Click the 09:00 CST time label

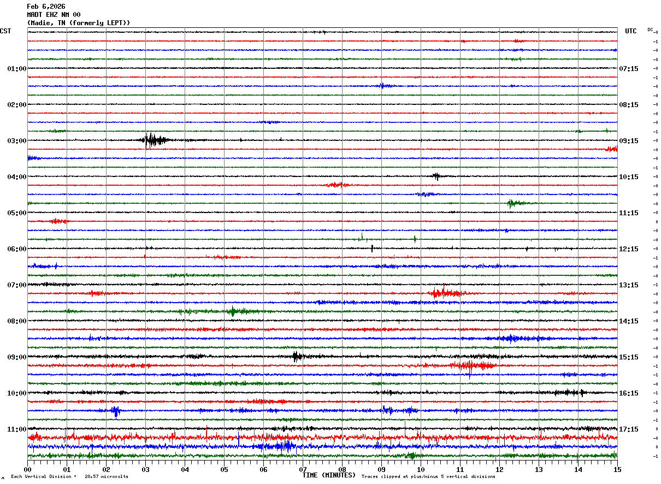click(x=17, y=357)
